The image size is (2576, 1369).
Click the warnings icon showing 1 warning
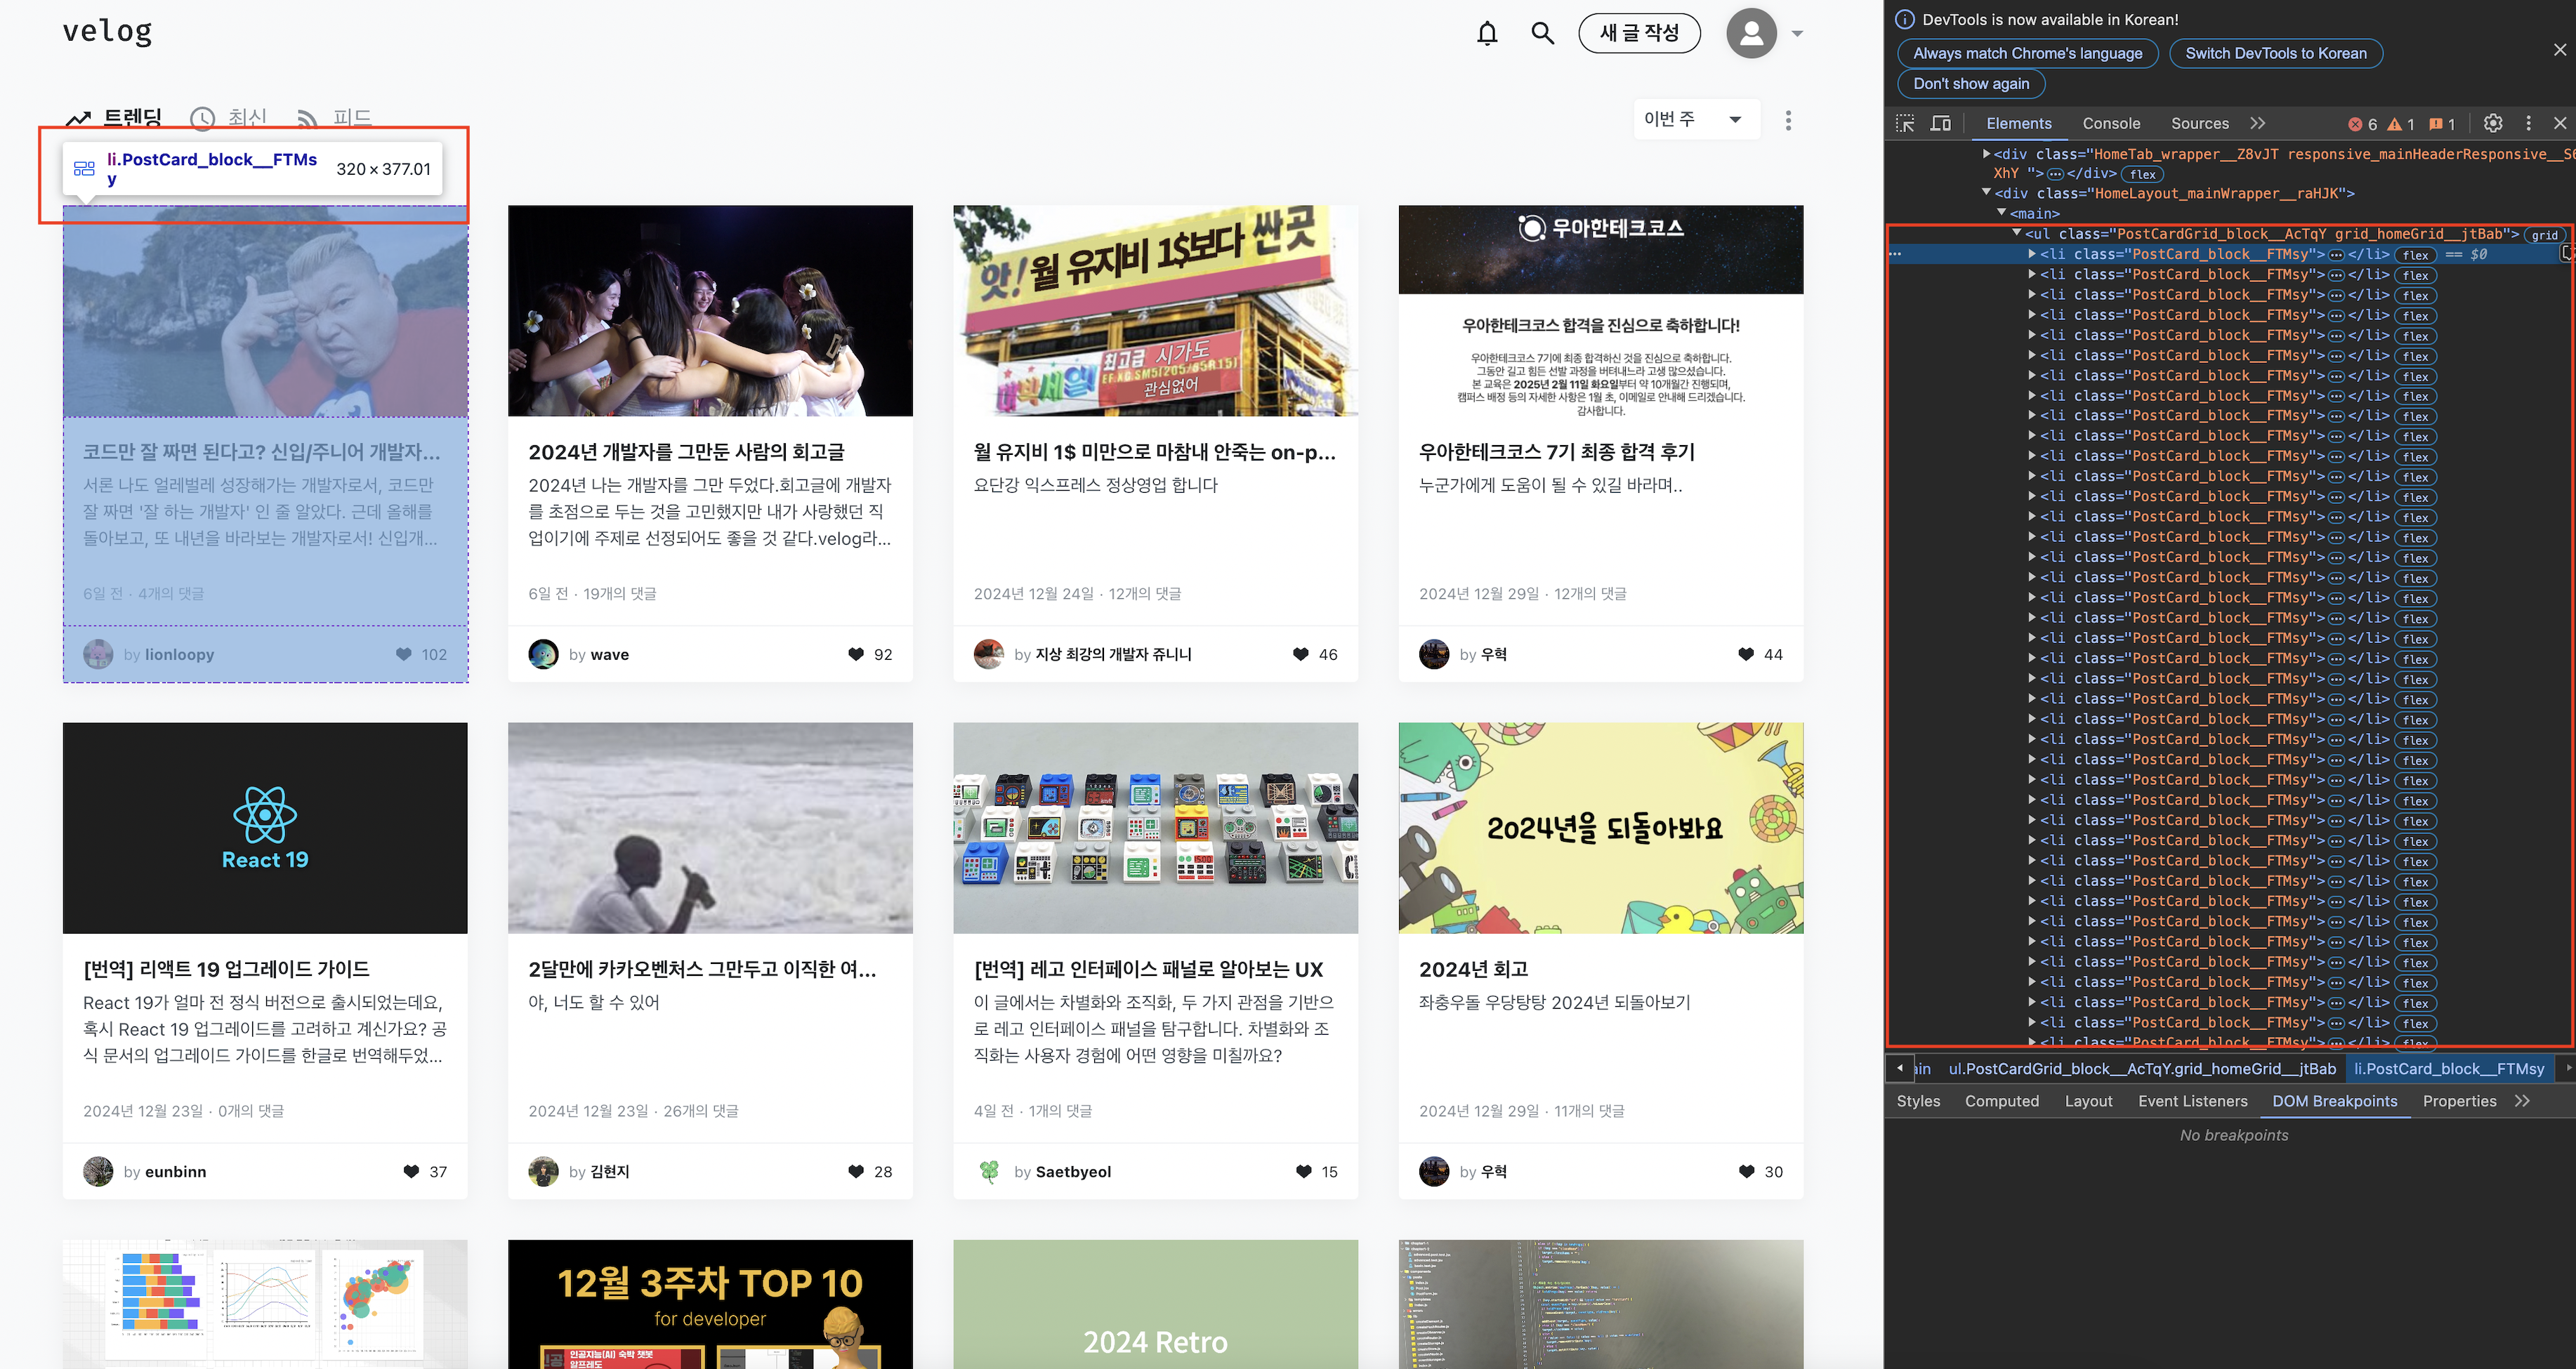[x=2396, y=123]
